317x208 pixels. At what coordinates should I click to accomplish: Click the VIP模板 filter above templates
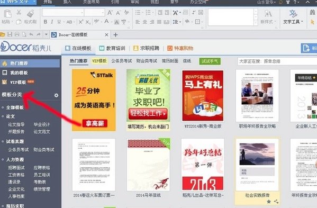pyautogui.click(x=99, y=61)
